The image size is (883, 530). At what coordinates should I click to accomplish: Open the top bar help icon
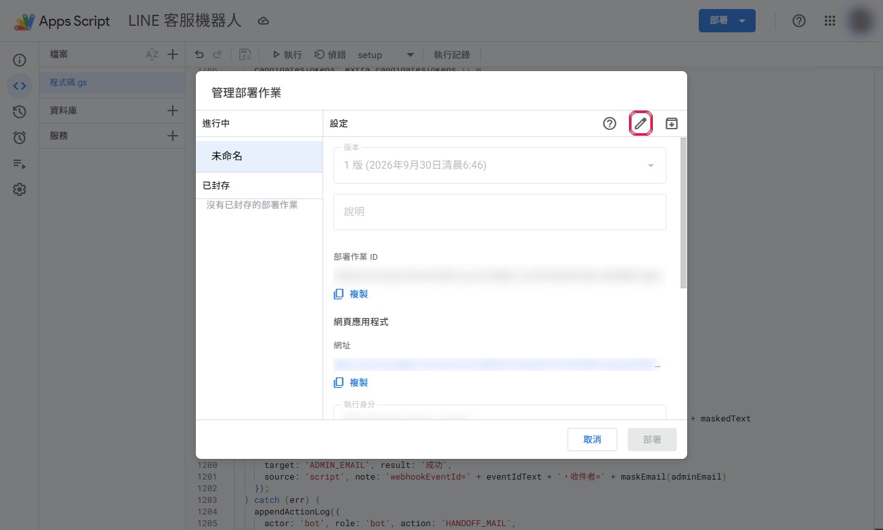799,21
